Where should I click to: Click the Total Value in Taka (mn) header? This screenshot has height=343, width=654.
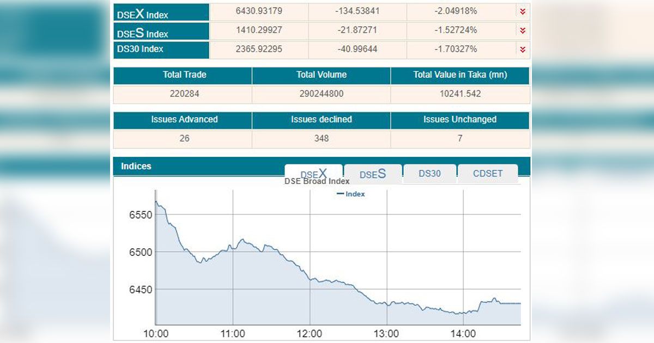pos(460,75)
